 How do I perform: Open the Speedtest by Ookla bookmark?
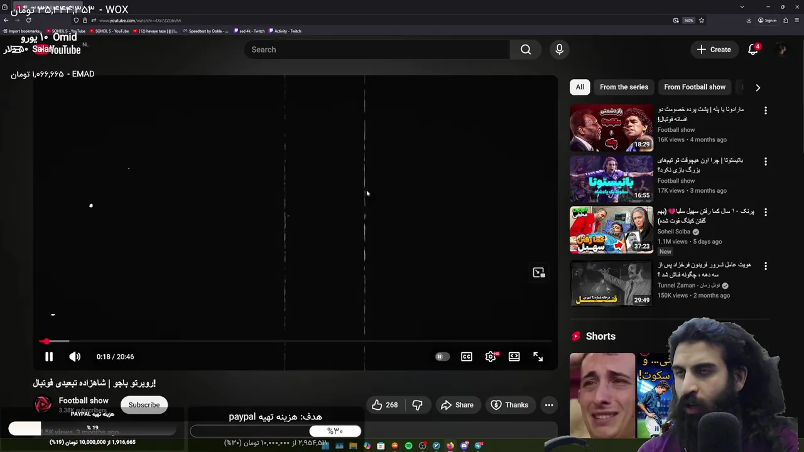click(206, 31)
